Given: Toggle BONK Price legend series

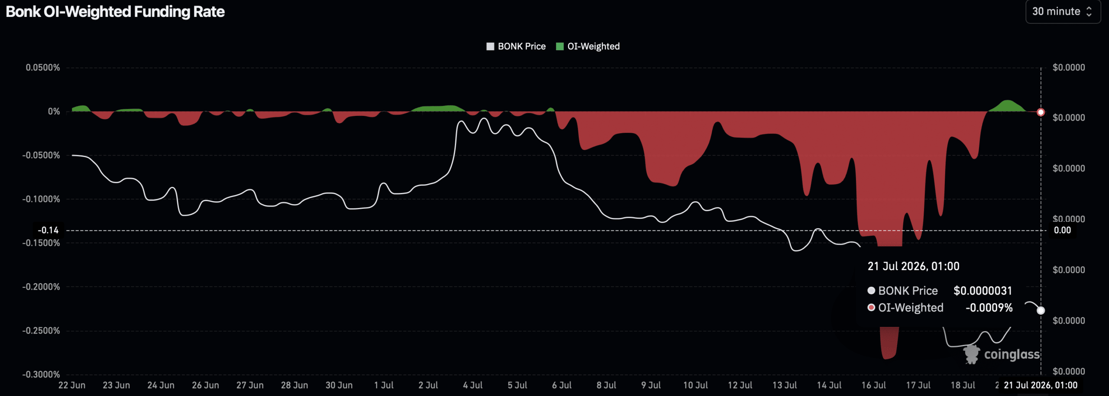Looking at the screenshot, I should click(516, 46).
